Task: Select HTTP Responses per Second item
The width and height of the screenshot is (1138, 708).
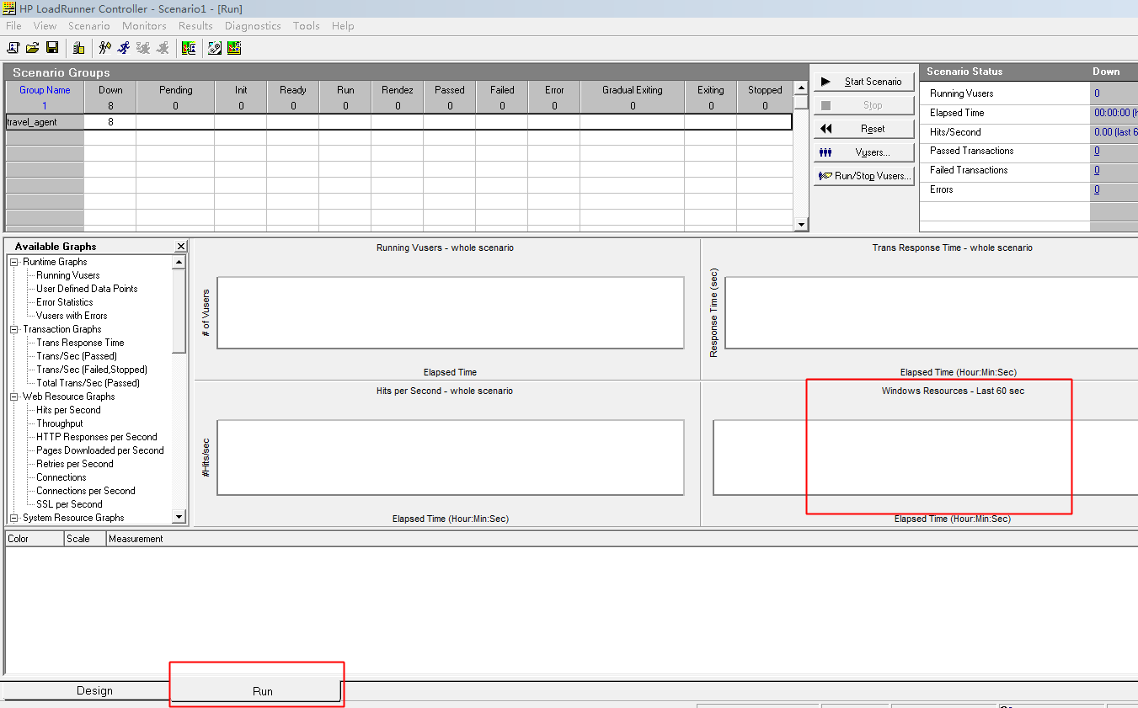Action: [97, 437]
